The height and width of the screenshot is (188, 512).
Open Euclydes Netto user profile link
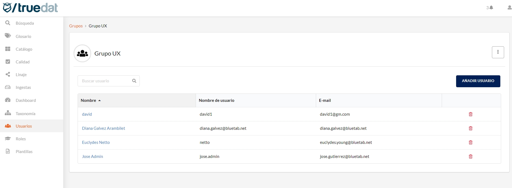[x=96, y=142]
